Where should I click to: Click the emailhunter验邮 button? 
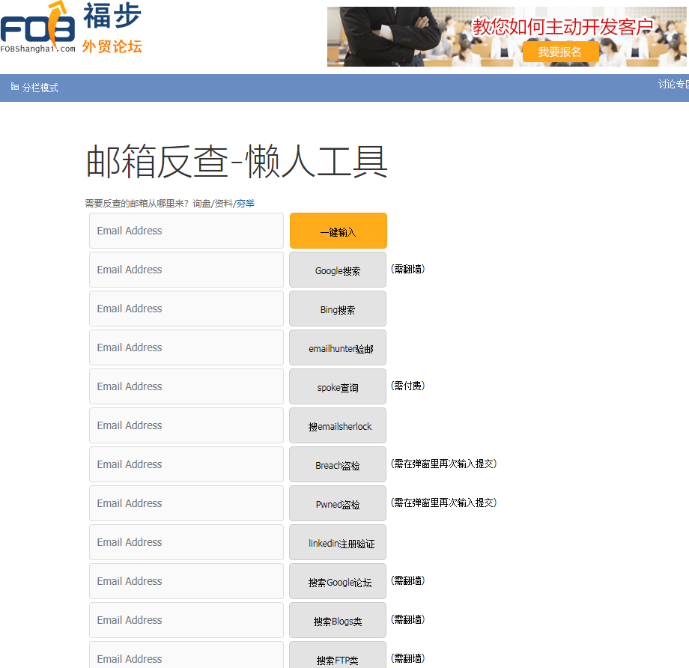click(x=337, y=347)
